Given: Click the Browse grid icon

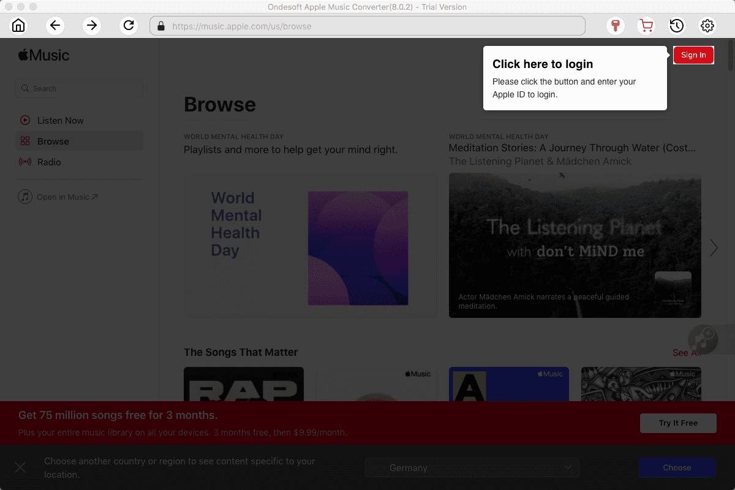Looking at the screenshot, I should pyautogui.click(x=25, y=141).
